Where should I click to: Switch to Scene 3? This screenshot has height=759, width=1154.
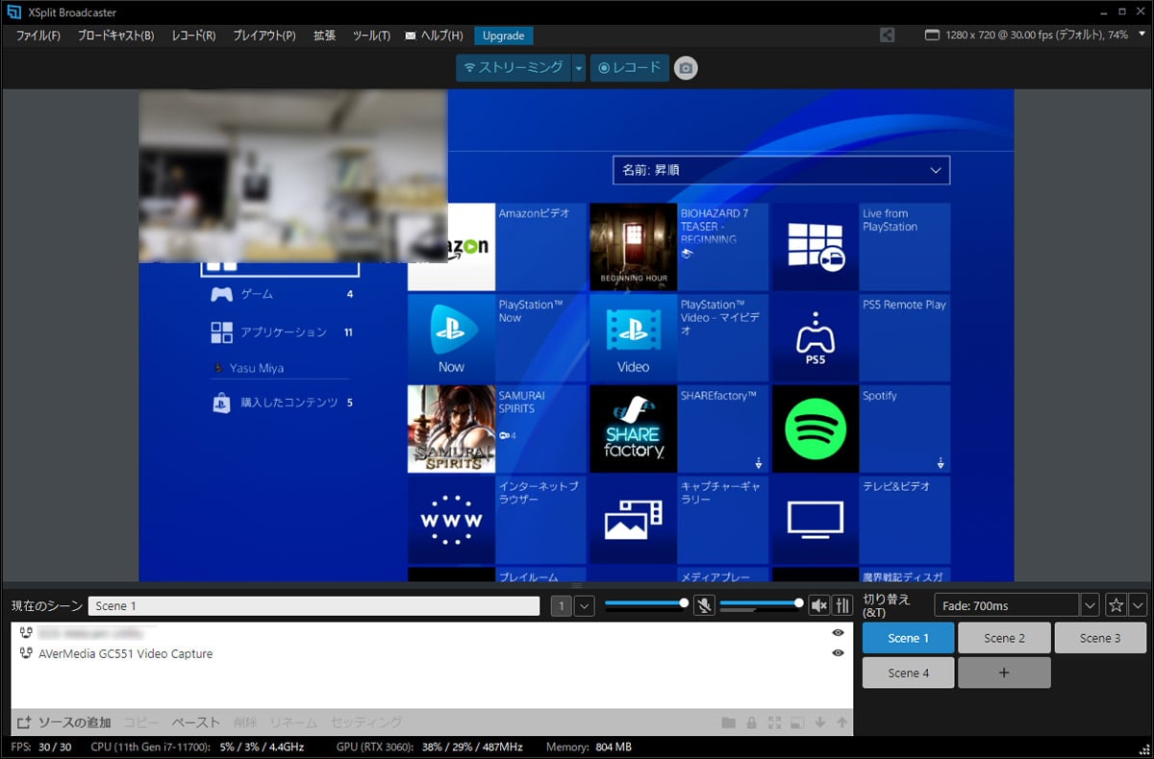click(x=1100, y=638)
